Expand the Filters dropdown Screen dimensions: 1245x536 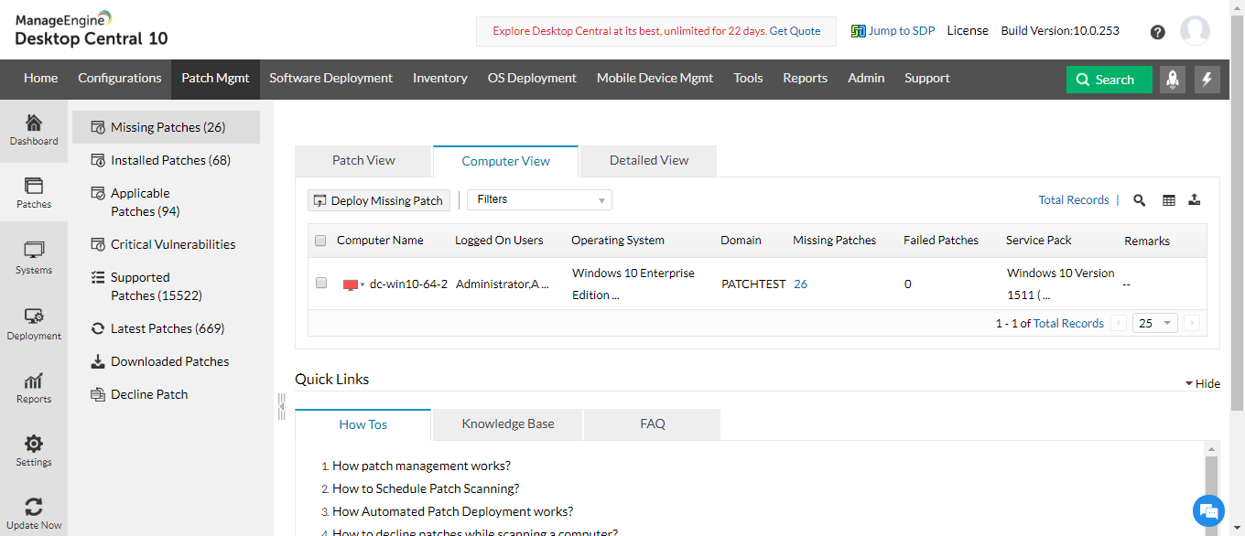[x=539, y=200]
